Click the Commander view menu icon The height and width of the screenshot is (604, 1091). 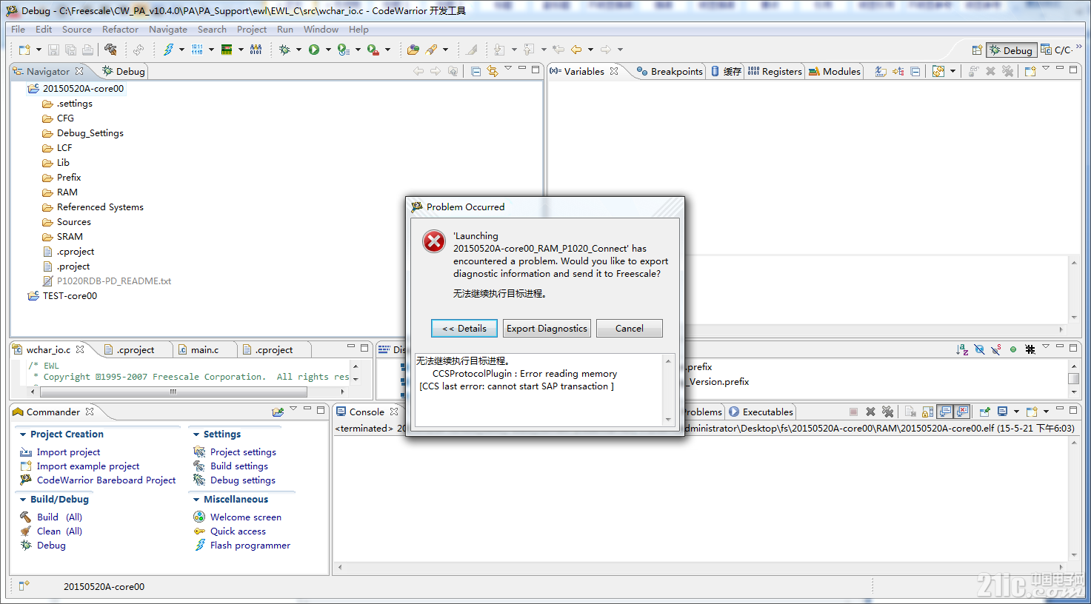(293, 409)
